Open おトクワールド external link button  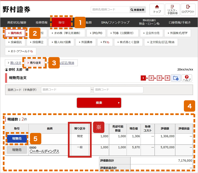(21, 51)
